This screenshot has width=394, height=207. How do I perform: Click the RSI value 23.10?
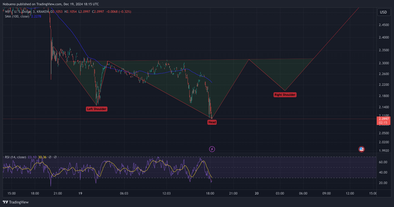coord(32,157)
